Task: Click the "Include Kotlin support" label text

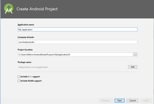Action: point(31,81)
